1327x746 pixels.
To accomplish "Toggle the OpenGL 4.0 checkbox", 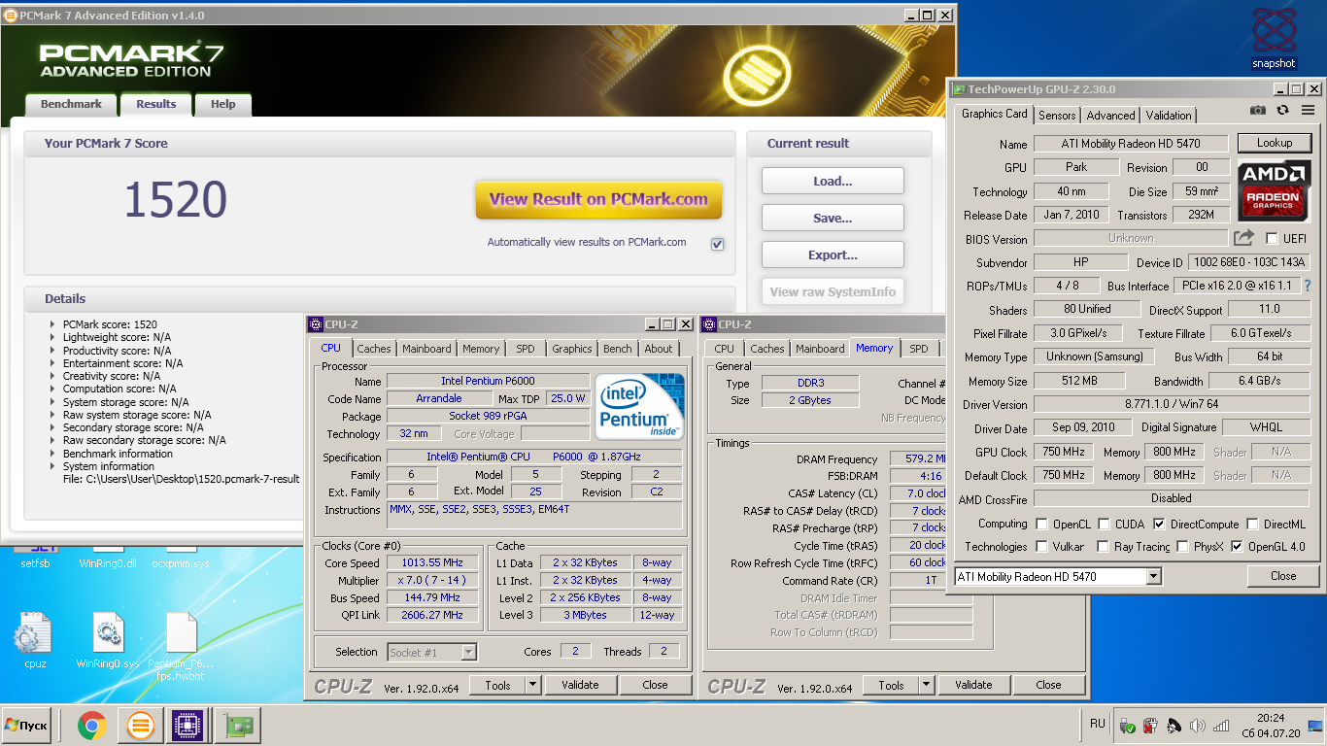I will [x=1237, y=547].
